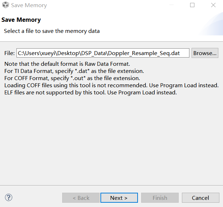Click the "Loading COFF files" warning line
The image size is (223, 207).
[x=111, y=85]
